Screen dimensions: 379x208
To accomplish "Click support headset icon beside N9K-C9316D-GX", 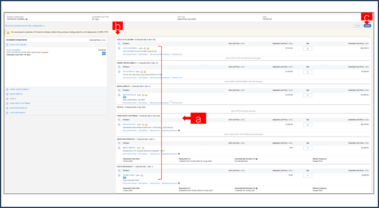I will tap(143, 95).
